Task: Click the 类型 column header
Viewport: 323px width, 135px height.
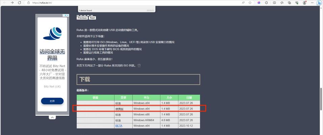Action: point(124,98)
